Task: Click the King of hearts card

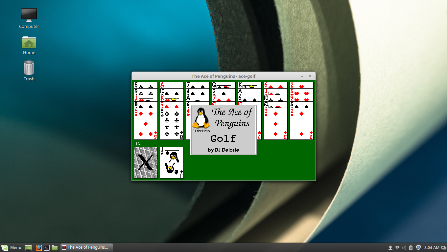Action: click(172, 98)
